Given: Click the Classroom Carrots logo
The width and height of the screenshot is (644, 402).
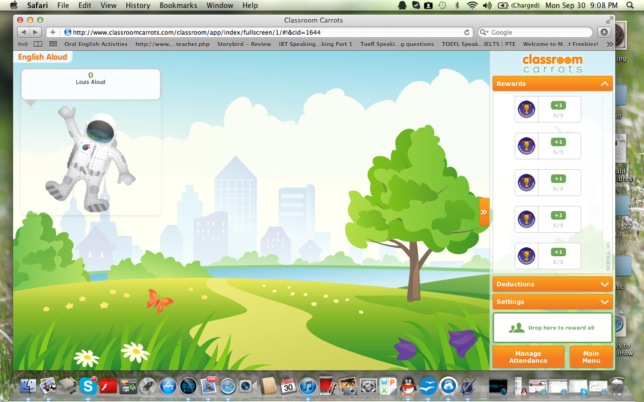Looking at the screenshot, I should point(552,63).
